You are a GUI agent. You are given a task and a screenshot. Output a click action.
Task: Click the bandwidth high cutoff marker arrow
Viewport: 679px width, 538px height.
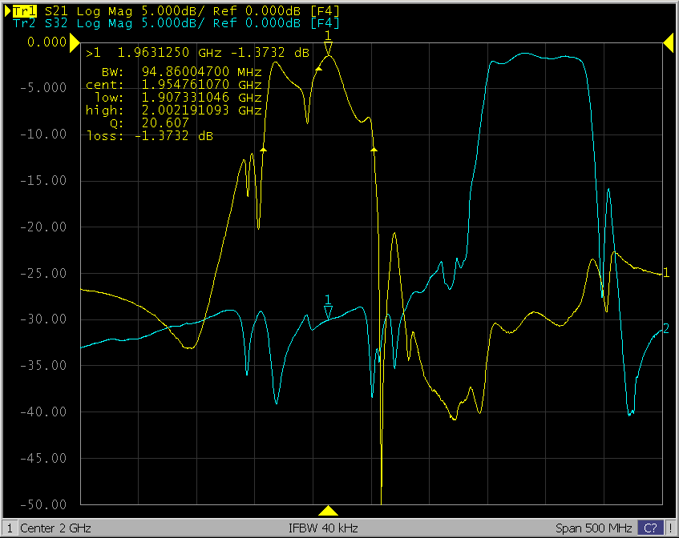[374, 150]
